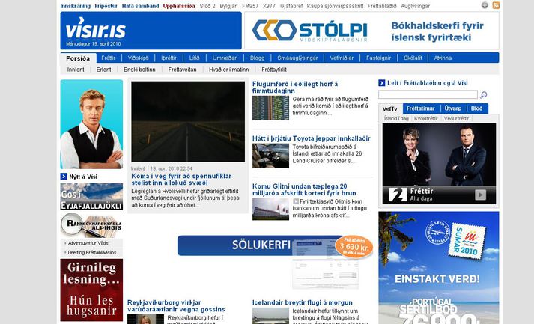Click the search magnifier icon
Screen dimensions: 534x324
click(483, 94)
